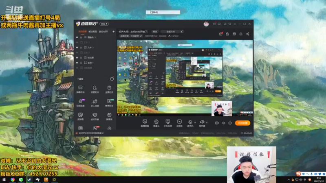Viewport: 326px width, 183px height.
Task: Select the 粉丝群 source row
Action: (95, 58)
